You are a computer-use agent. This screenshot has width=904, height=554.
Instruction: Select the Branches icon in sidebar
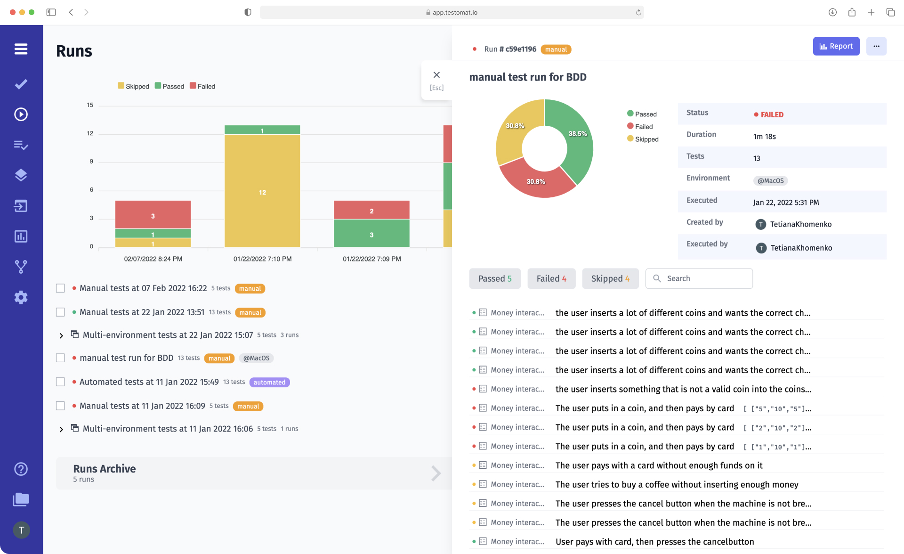(21, 267)
